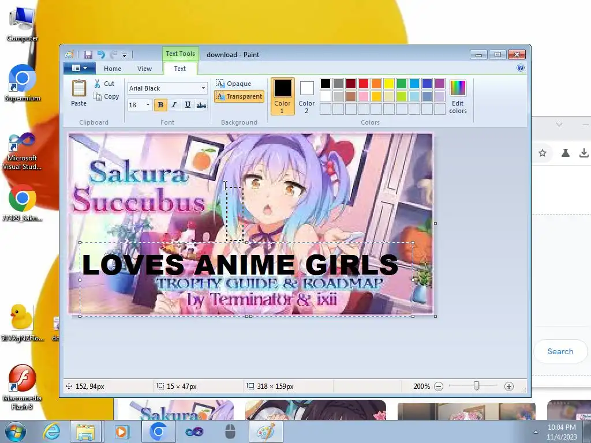
Task: Undo last action with Undo arrow
Action: click(101, 55)
